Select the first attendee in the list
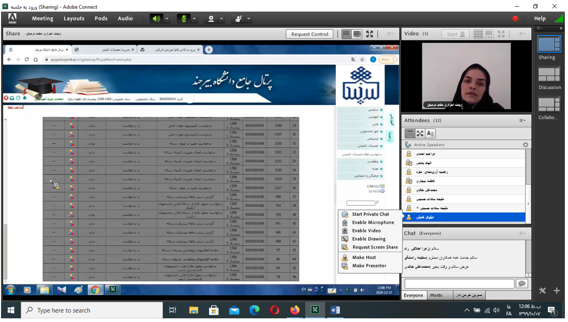The height and width of the screenshot is (322, 568). (463, 154)
